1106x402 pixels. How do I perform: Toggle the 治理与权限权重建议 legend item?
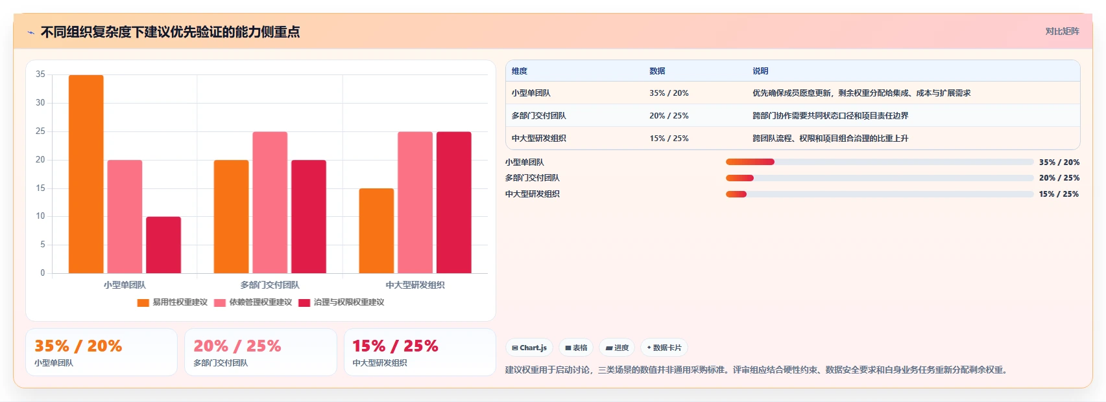point(341,302)
